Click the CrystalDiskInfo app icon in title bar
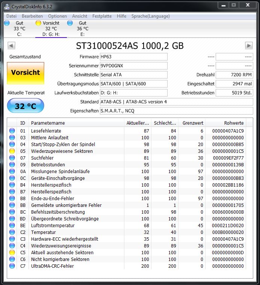This screenshot has height=285, width=260. (7, 6)
